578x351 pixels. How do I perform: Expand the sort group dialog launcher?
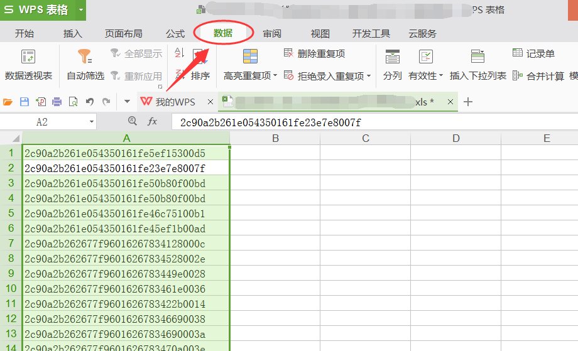(x=160, y=87)
